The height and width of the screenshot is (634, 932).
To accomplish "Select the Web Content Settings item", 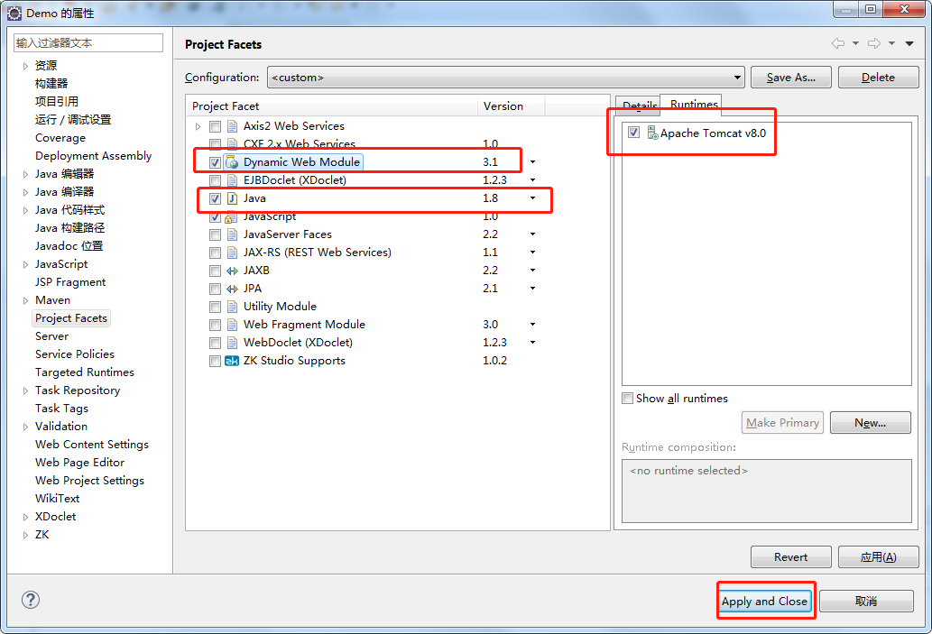I will point(91,444).
